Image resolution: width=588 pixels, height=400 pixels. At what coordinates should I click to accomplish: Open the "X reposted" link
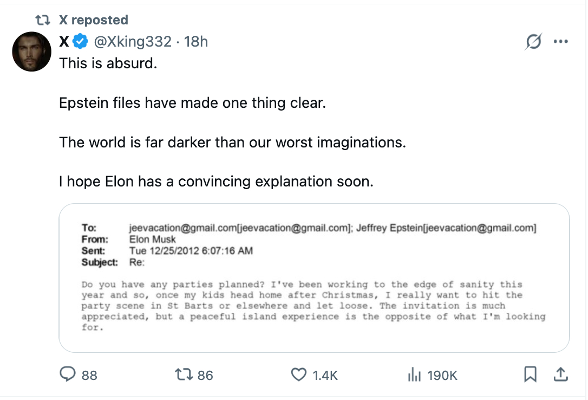(93, 20)
